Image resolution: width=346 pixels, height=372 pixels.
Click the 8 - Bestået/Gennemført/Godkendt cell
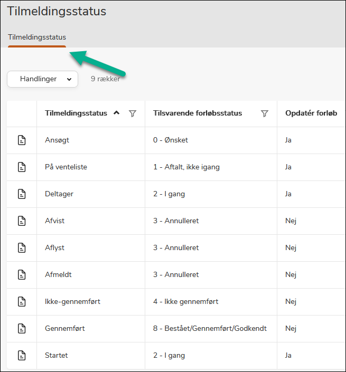(210, 329)
